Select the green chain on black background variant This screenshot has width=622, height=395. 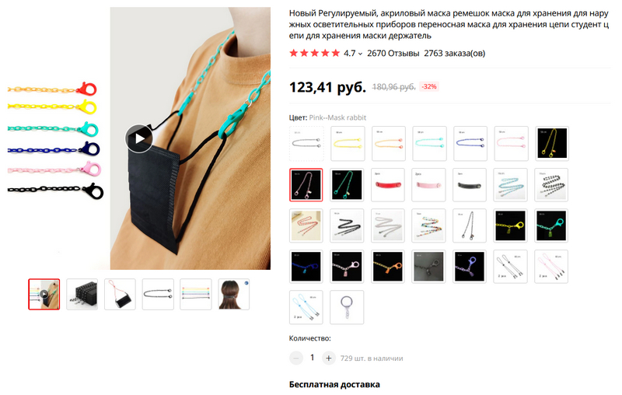[347, 185]
